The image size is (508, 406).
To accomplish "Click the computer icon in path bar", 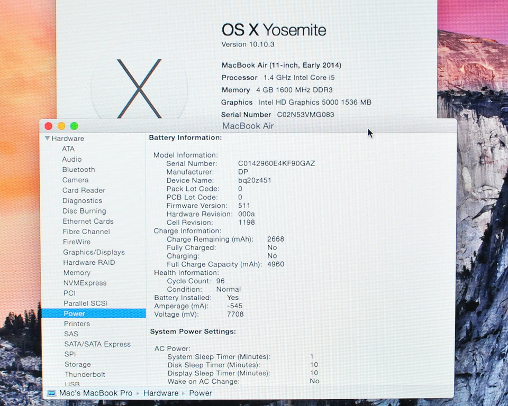I will [x=51, y=393].
